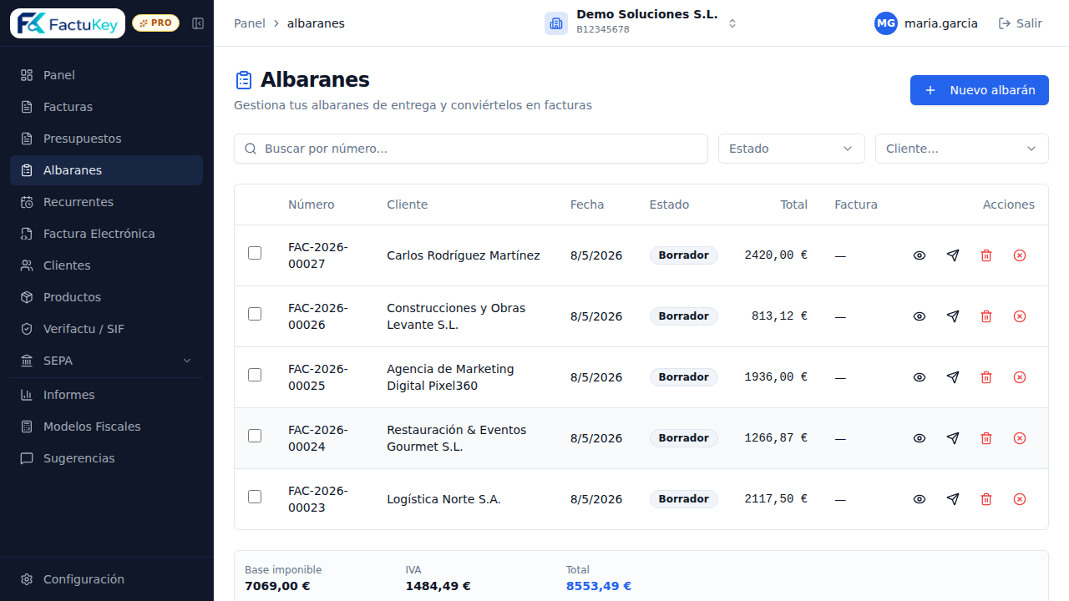This screenshot has width=1069, height=601.
Task: Send albarán FAC-2026-00025 with the paper plane icon
Action: click(x=953, y=377)
